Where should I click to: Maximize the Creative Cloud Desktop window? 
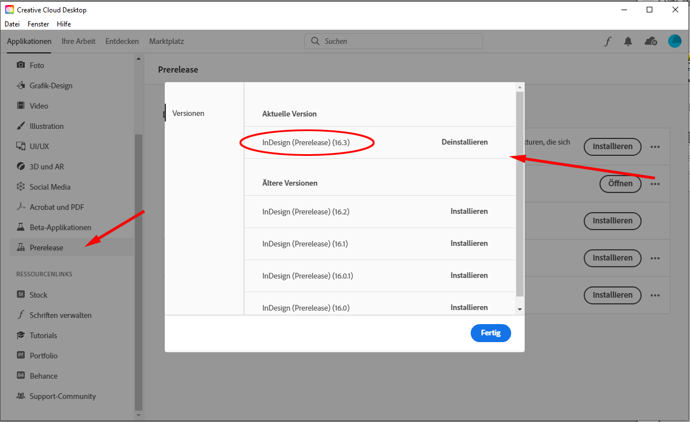coord(650,10)
